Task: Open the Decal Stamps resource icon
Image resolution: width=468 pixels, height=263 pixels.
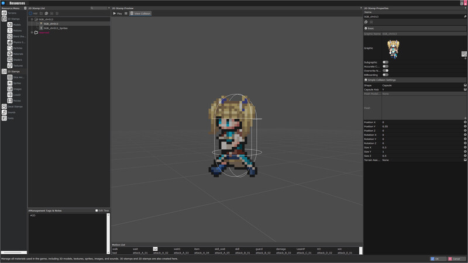Action: click(x=4, y=106)
